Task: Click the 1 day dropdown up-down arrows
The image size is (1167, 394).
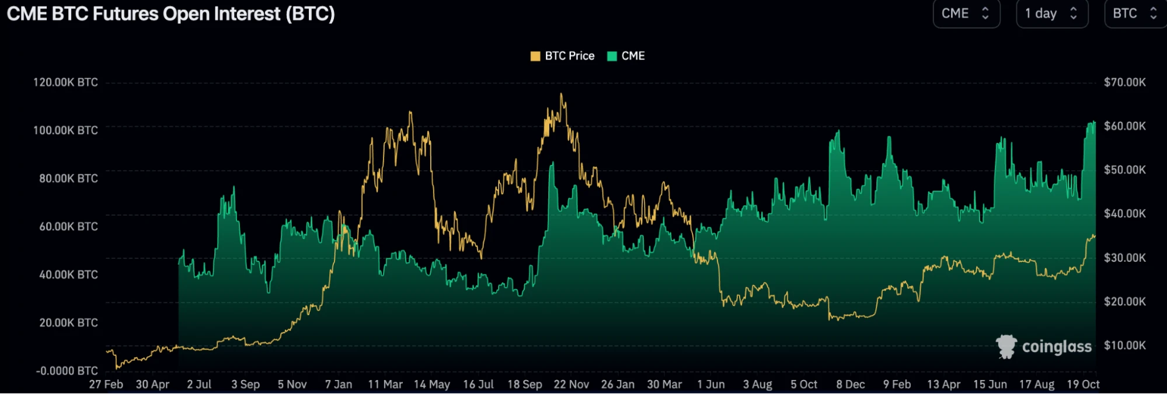Action: pyautogui.click(x=1073, y=13)
